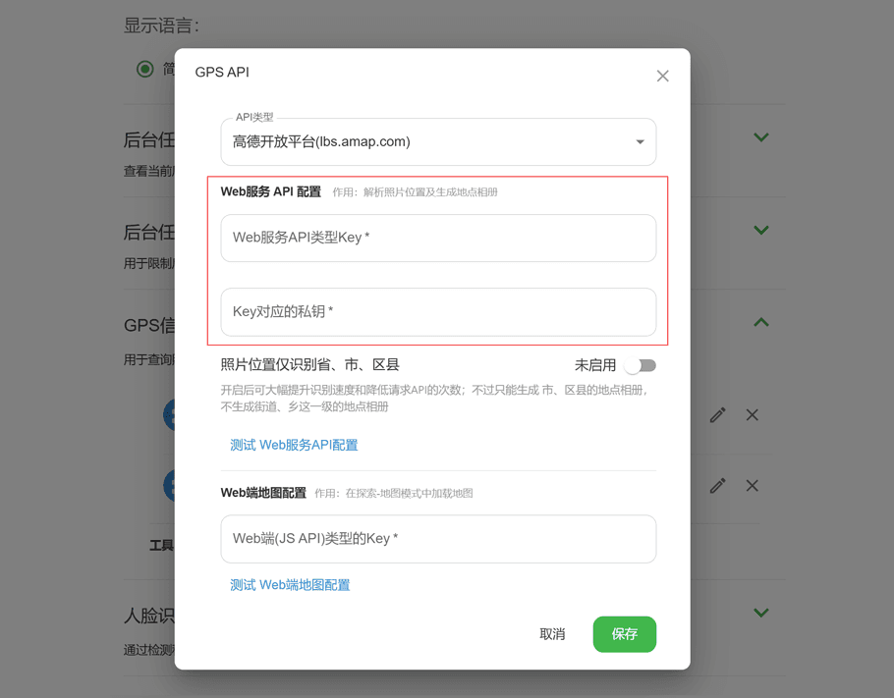Open the API类型 dropdown
Image resolution: width=894 pixels, height=698 pixels.
[438, 142]
